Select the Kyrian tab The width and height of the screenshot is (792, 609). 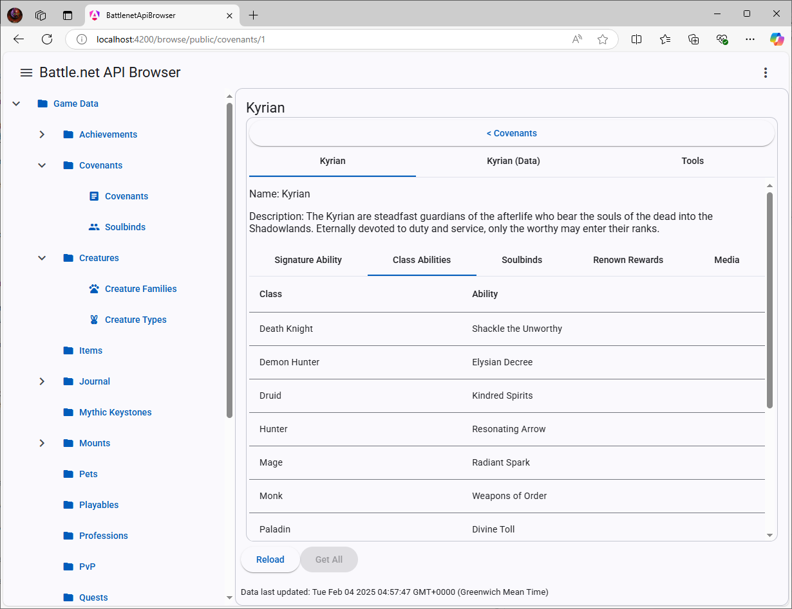click(x=333, y=161)
